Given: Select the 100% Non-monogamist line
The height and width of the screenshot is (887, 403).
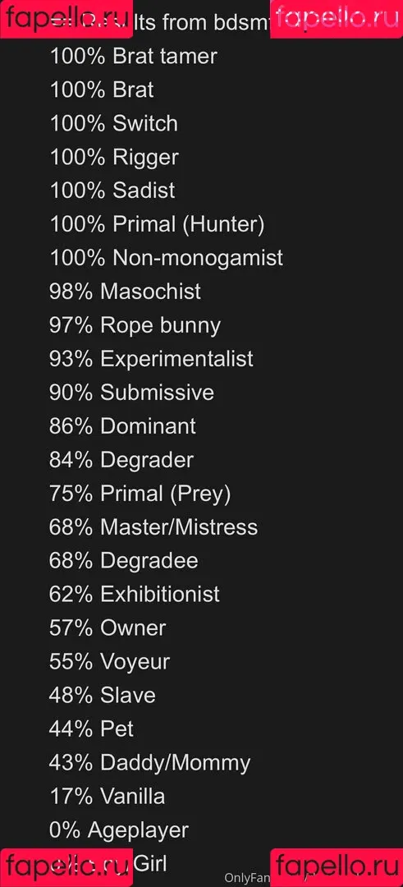Looking at the screenshot, I should tap(166, 259).
